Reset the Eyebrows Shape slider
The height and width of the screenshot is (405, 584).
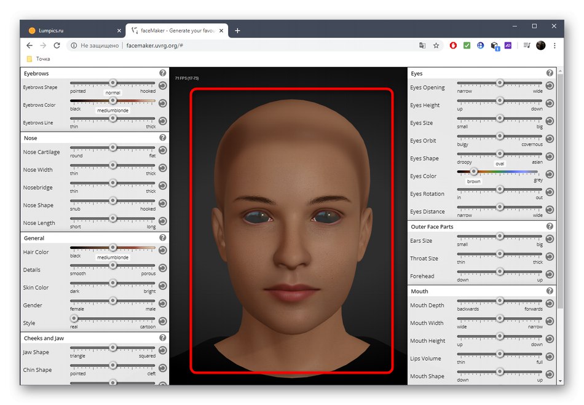162,85
